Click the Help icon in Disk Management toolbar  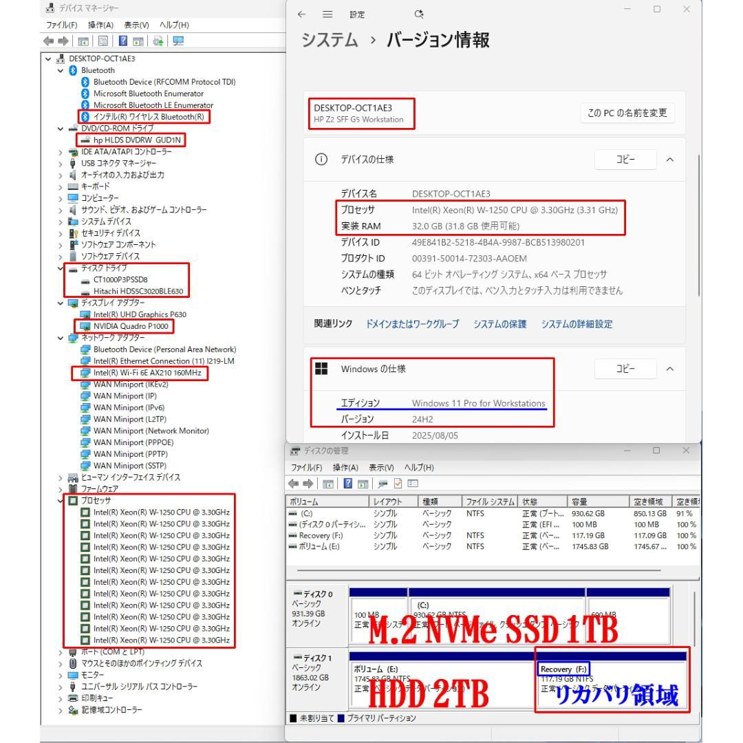pyautogui.click(x=349, y=483)
